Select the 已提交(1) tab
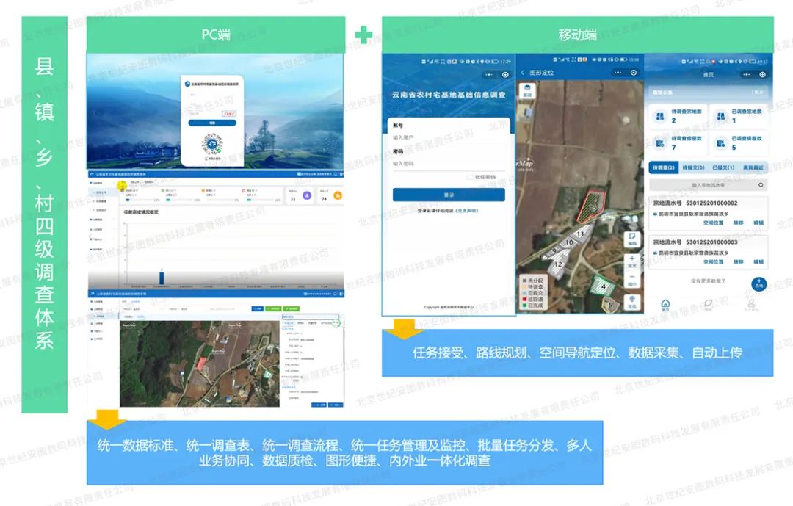 pyautogui.click(x=723, y=168)
